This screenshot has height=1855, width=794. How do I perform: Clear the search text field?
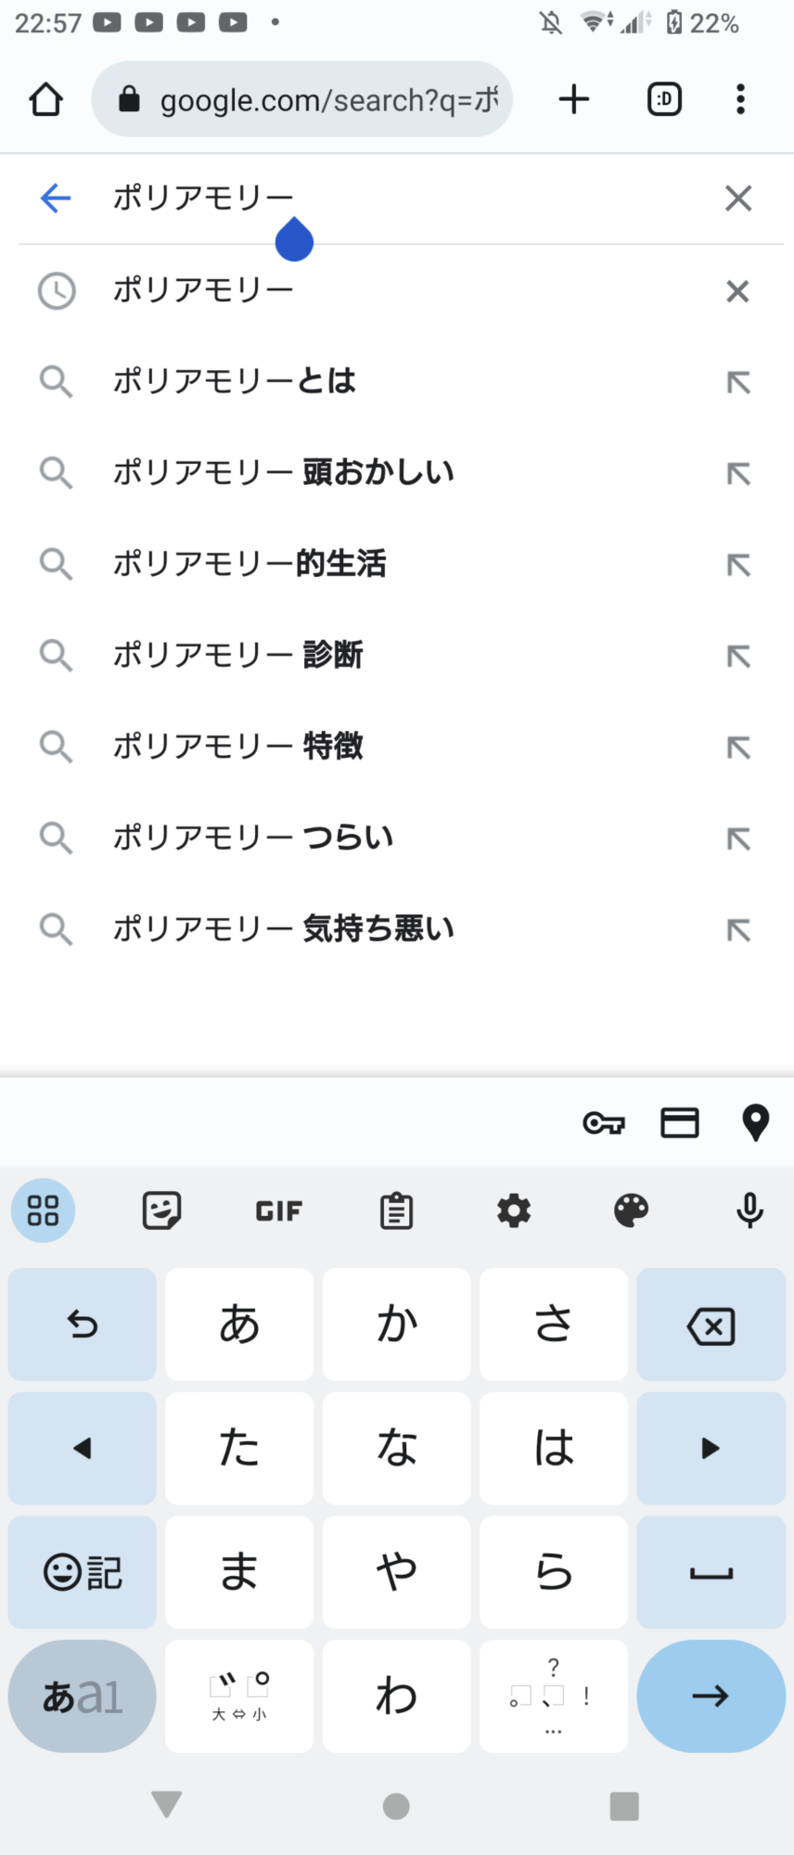[737, 198]
